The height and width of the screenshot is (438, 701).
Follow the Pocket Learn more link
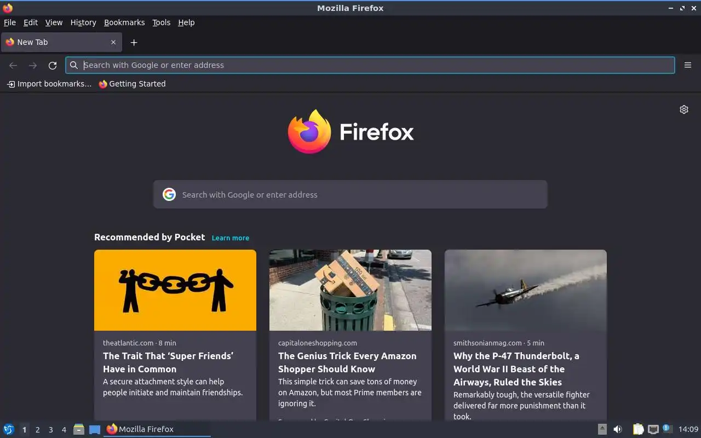[231, 238]
